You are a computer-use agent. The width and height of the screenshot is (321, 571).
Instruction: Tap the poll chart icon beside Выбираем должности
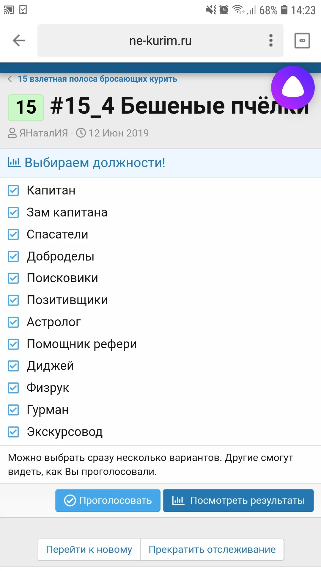14,162
